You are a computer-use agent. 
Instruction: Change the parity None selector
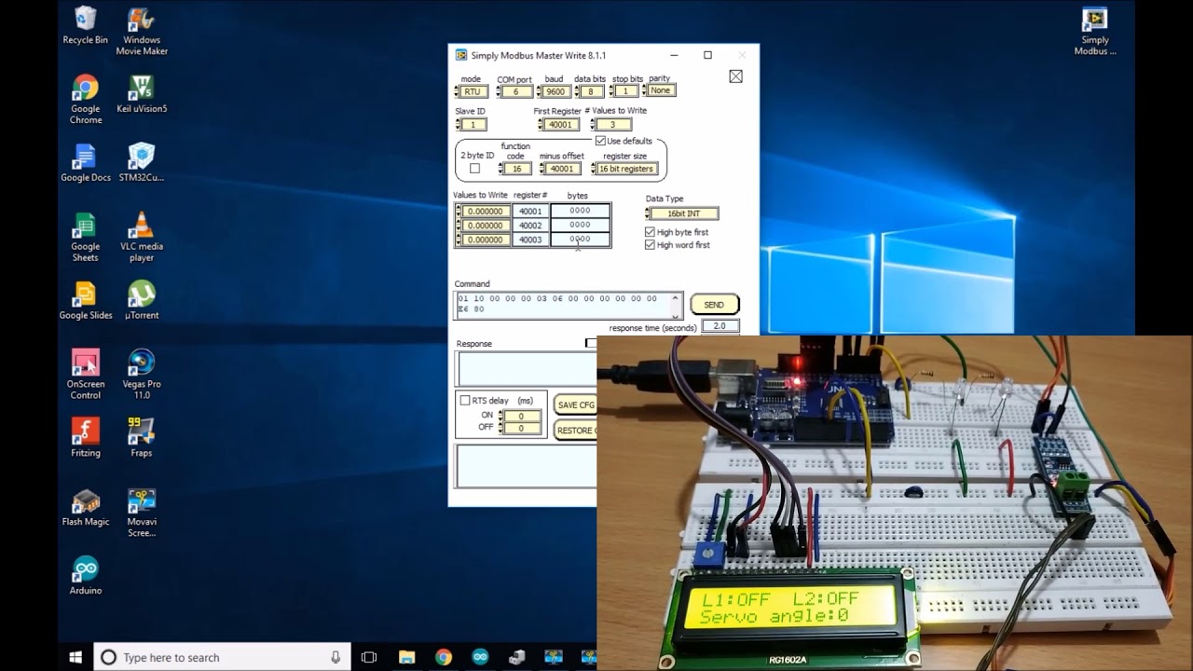click(x=659, y=90)
